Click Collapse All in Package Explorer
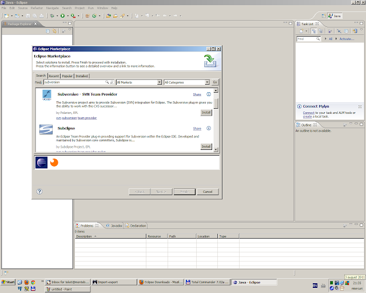Viewport: 366px width, 293px height. (48, 31)
